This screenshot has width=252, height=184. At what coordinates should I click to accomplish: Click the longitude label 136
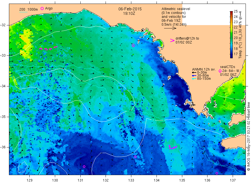(207, 180)
